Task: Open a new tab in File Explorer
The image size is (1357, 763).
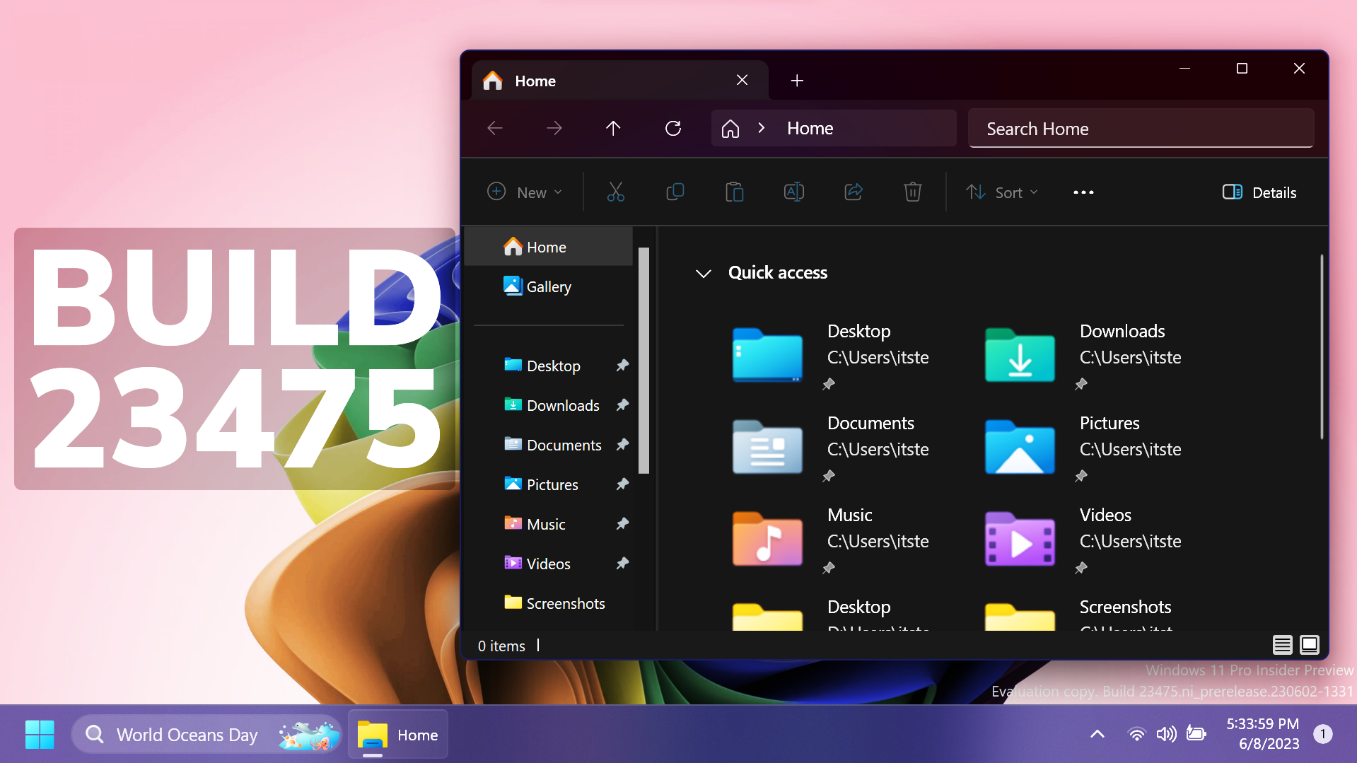Action: (x=796, y=80)
